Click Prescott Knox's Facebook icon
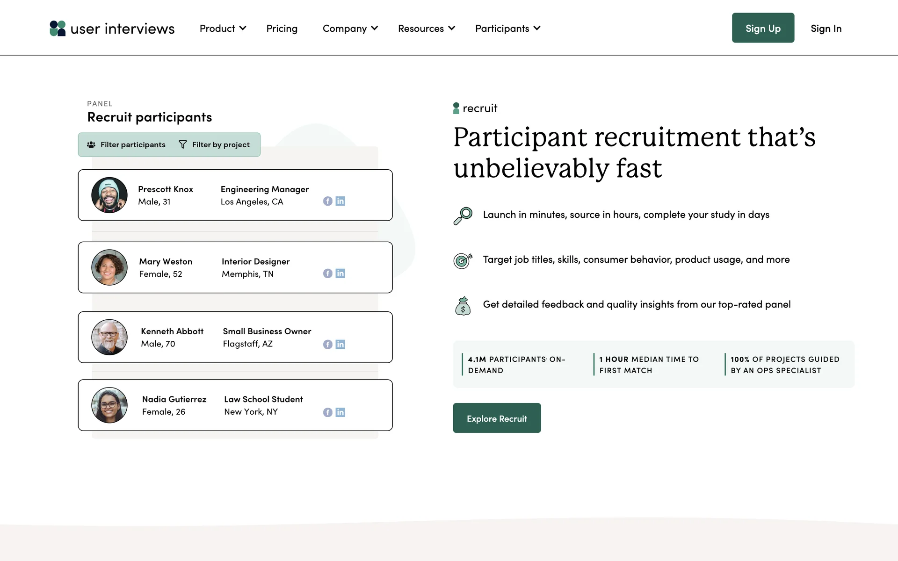Viewport: 898px width, 561px height. pyautogui.click(x=327, y=201)
